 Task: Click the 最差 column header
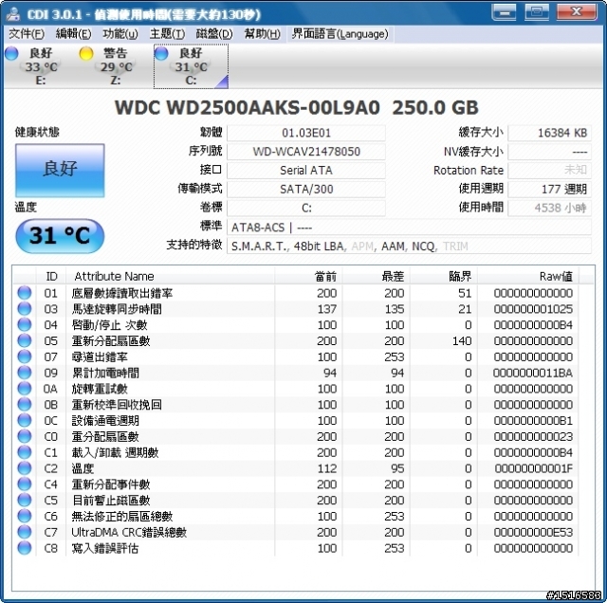point(376,276)
